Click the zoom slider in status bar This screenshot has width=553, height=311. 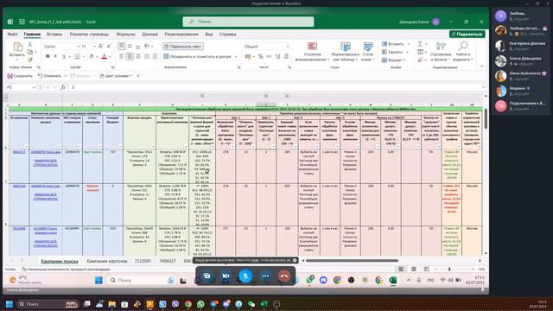tap(449, 269)
